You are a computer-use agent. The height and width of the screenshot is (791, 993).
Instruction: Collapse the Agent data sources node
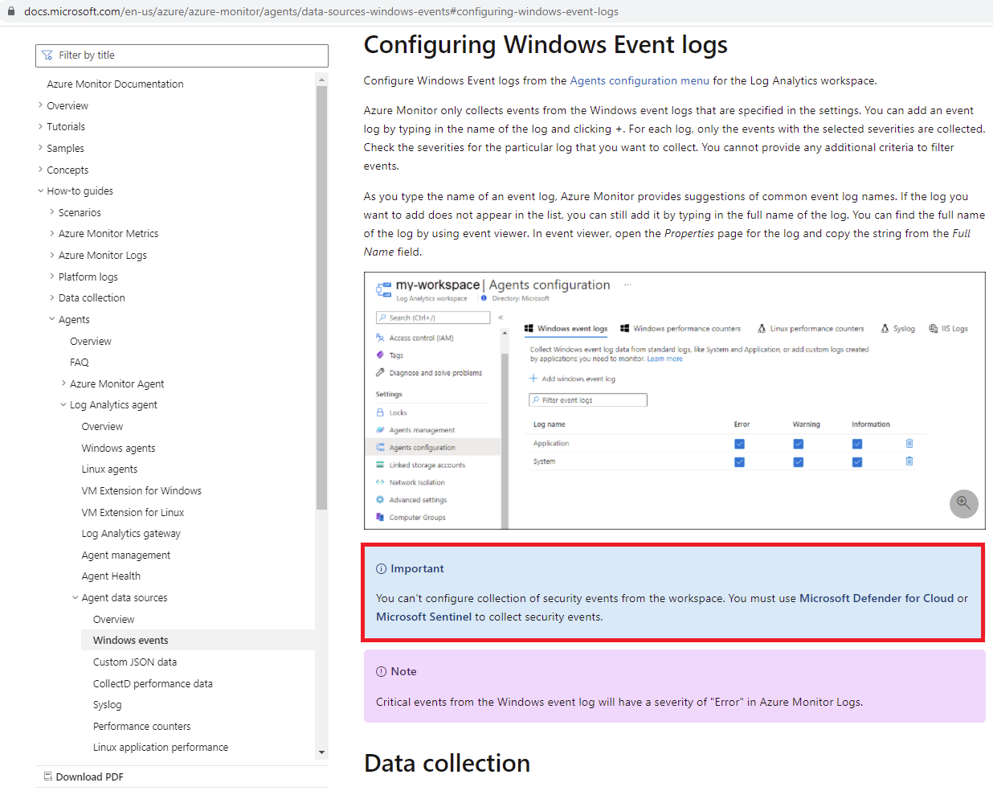pyautogui.click(x=76, y=597)
